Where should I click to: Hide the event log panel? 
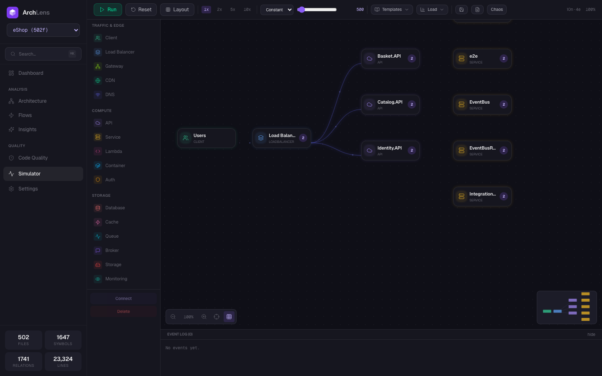591,335
